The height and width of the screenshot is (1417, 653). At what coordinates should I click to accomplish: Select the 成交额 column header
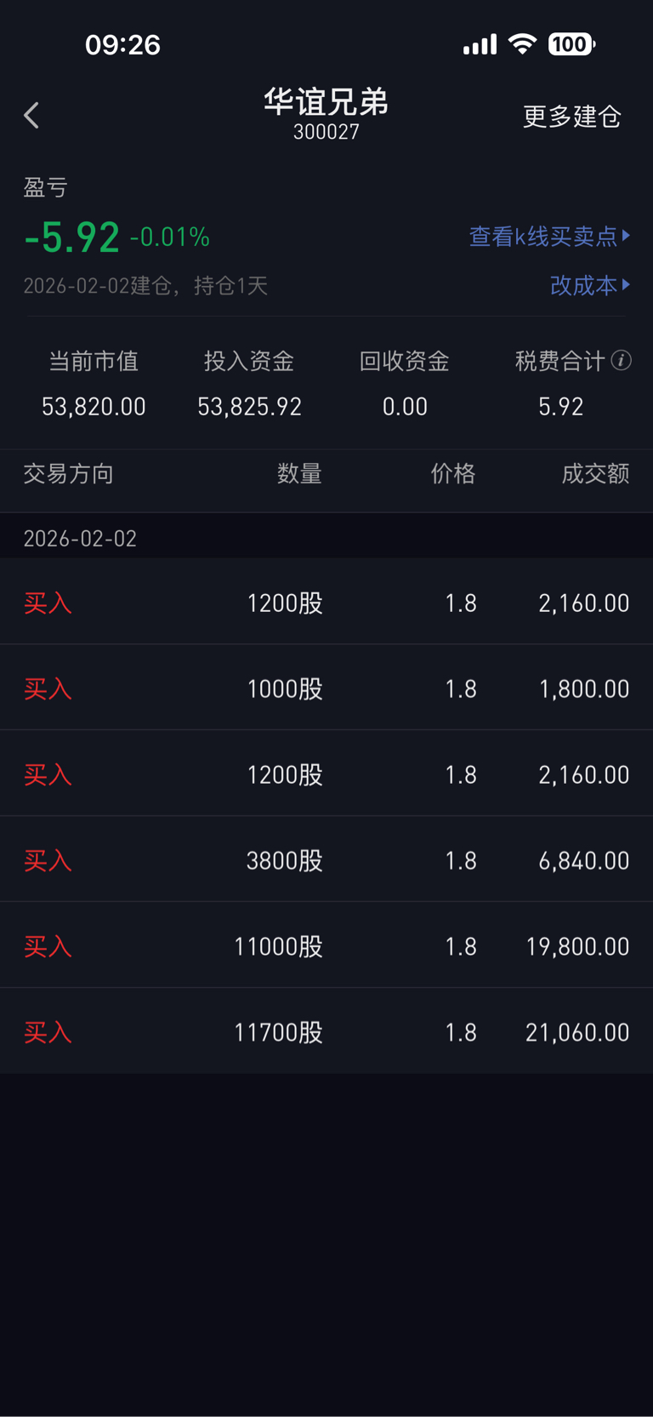[595, 474]
